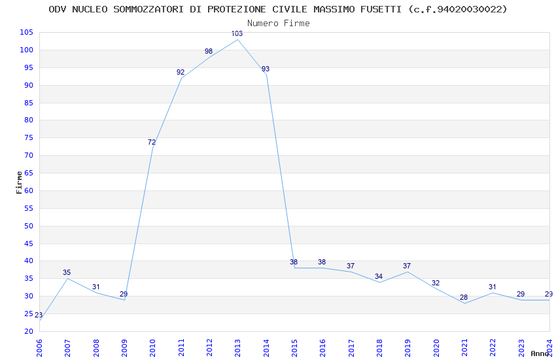Click the data label 29 above 2023
The height and width of the screenshot is (360, 556).
tap(521, 294)
